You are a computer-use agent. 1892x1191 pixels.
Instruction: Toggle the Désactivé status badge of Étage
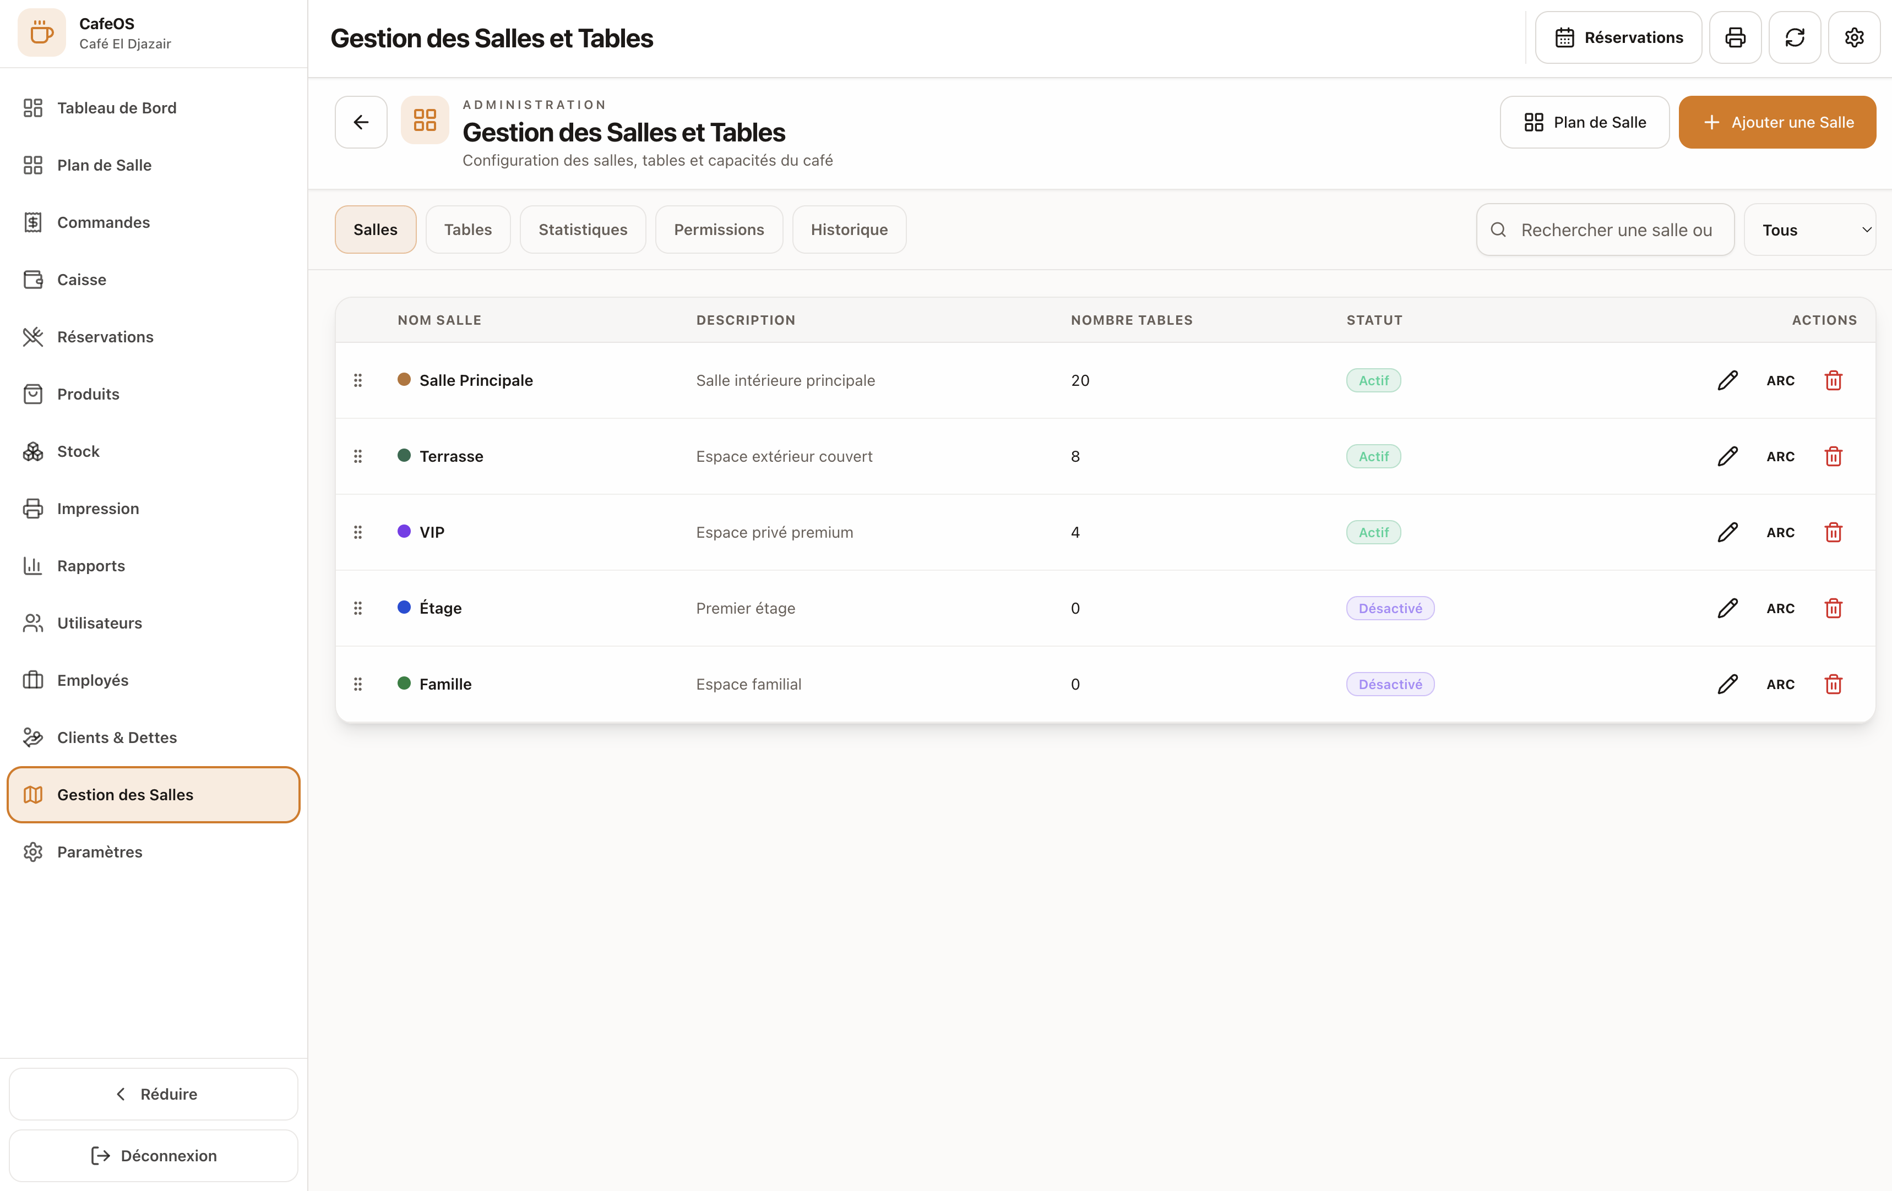coord(1390,609)
